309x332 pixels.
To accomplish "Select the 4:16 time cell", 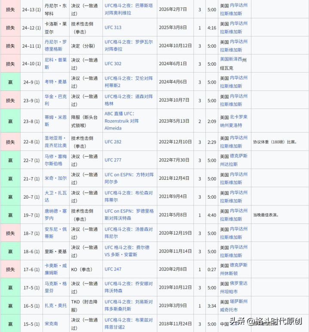I will tap(211, 28).
